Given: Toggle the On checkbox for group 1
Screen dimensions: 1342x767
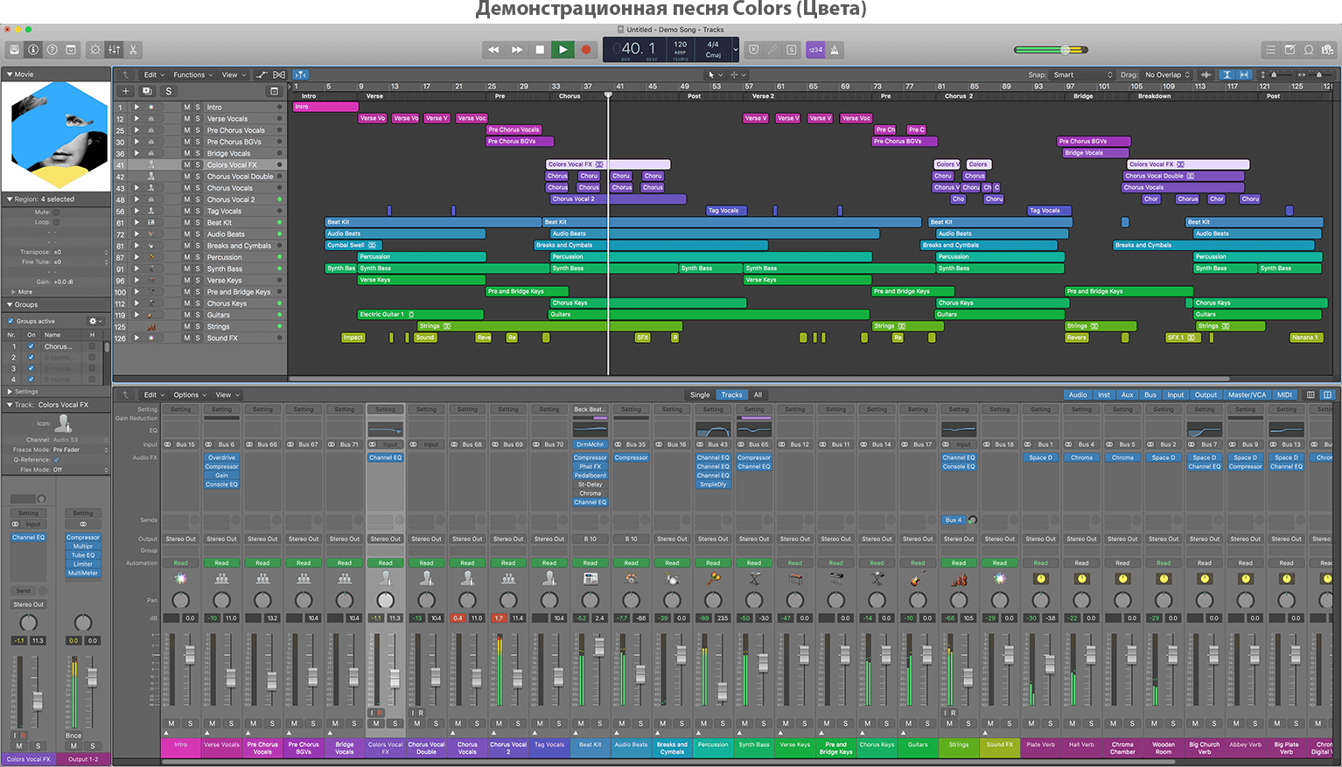Looking at the screenshot, I should (x=31, y=346).
